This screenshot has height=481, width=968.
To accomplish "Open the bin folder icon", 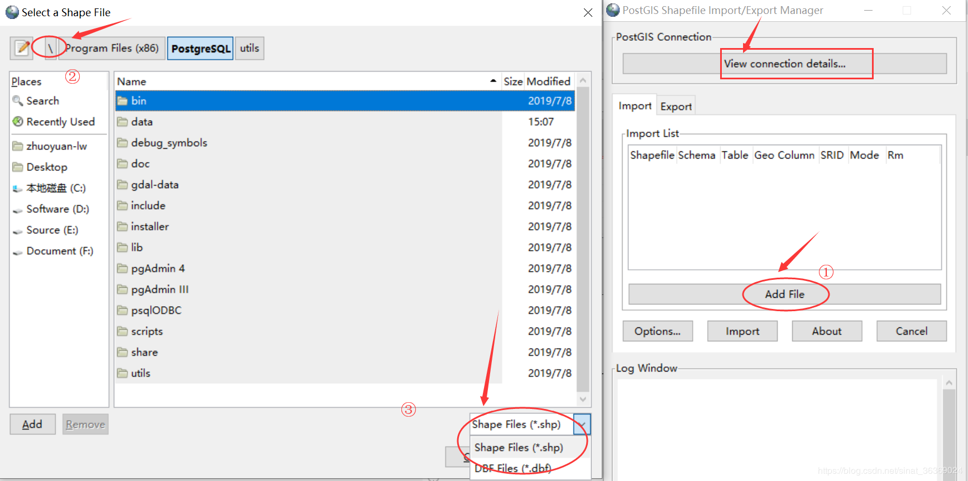I will tap(122, 101).
